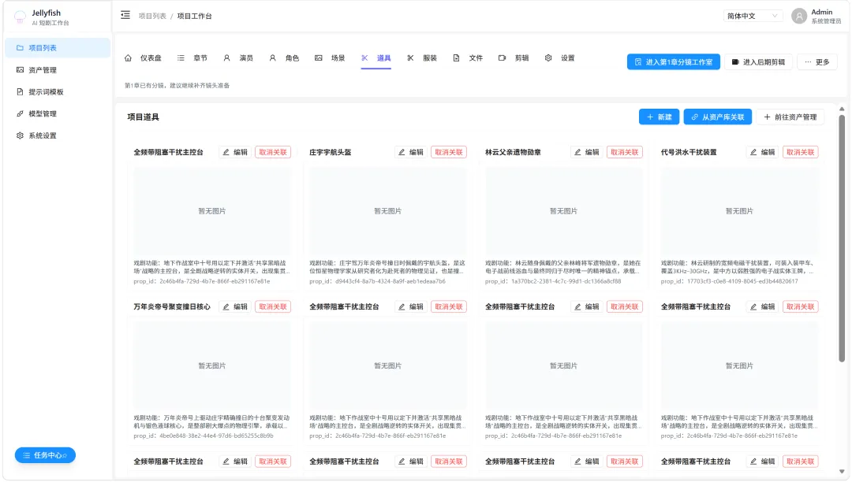Image resolution: width=852 pixels, height=482 pixels.
Task: Click 进入后期剪辑 button
Action: click(x=759, y=61)
